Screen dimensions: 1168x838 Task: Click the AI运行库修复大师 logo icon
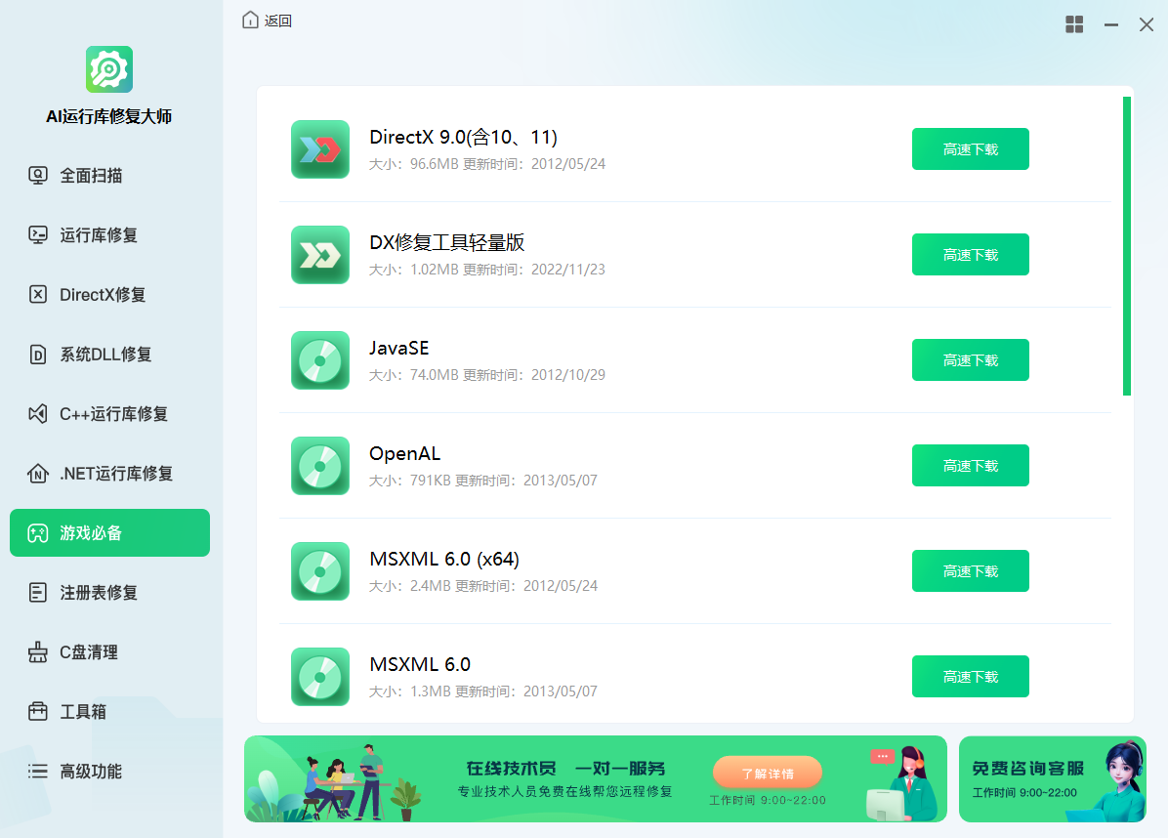[x=109, y=69]
